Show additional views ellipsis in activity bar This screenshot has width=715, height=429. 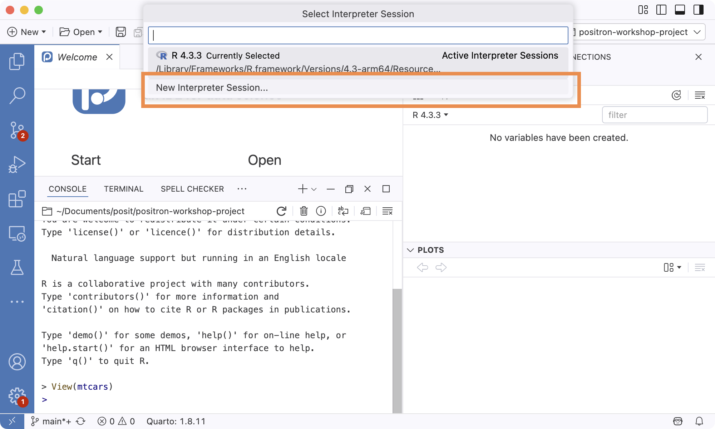click(x=17, y=302)
